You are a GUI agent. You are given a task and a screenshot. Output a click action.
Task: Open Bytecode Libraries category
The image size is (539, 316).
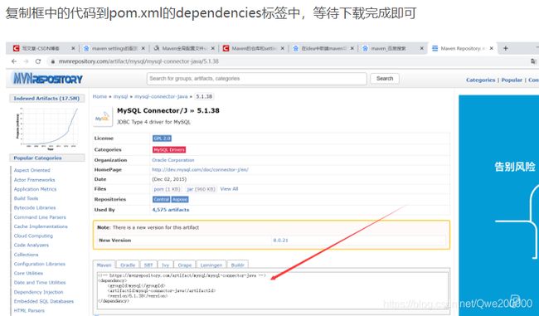pos(35,207)
